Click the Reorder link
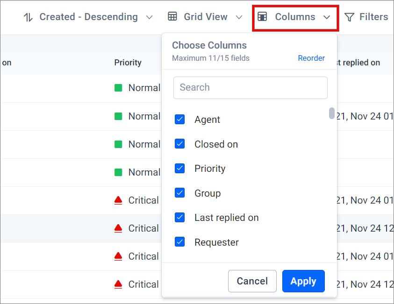The width and height of the screenshot is (394, 304). coord(311,58)
